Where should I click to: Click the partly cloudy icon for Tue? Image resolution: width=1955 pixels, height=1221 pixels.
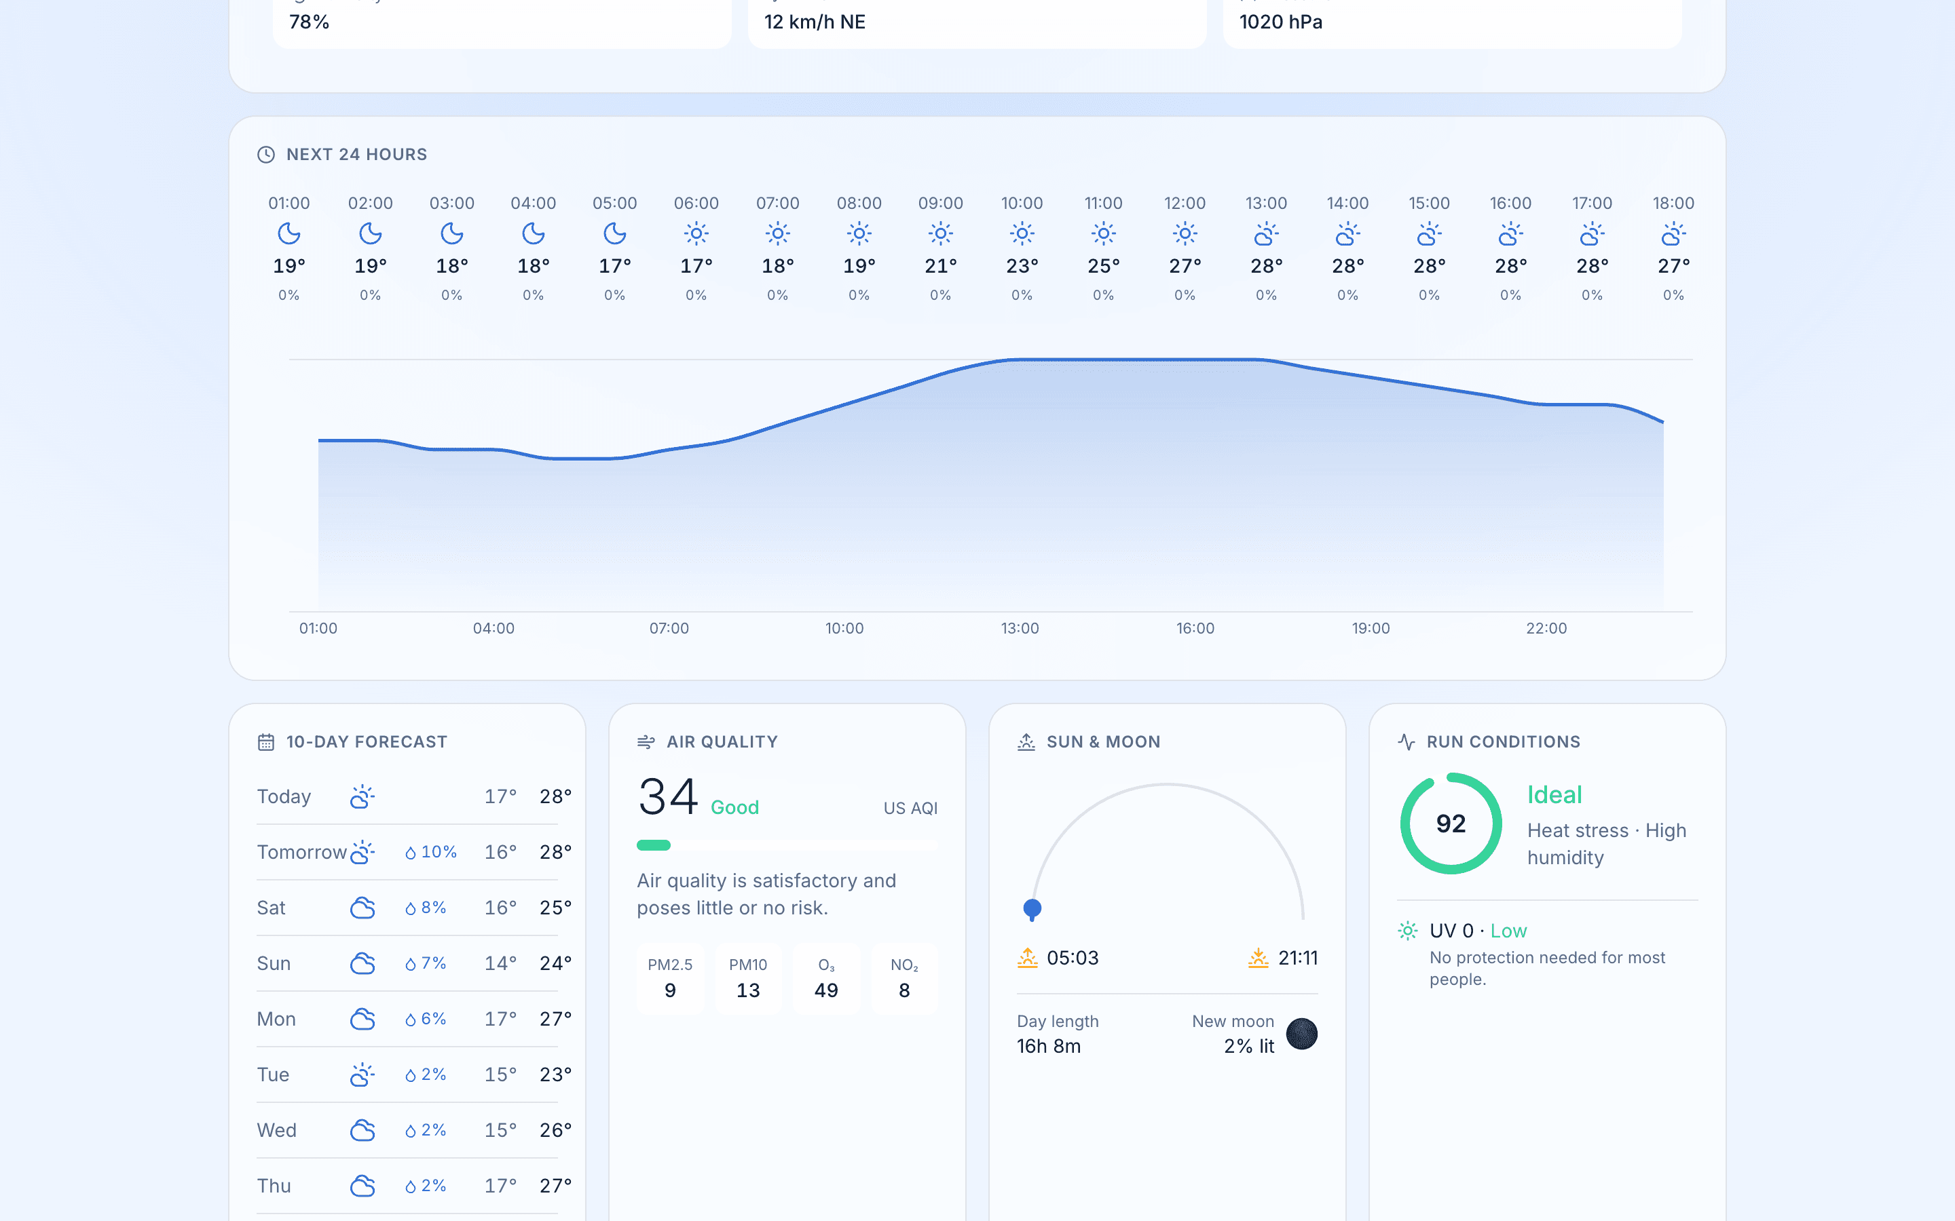pos(362,1074)
